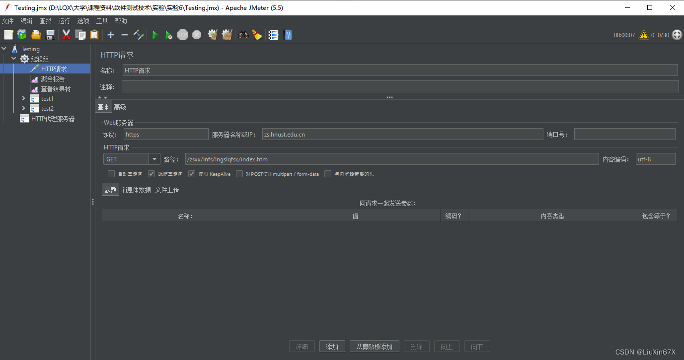Click the 名称 input field
This screenshot has width=684, height=360.
[x=400, y=70]
